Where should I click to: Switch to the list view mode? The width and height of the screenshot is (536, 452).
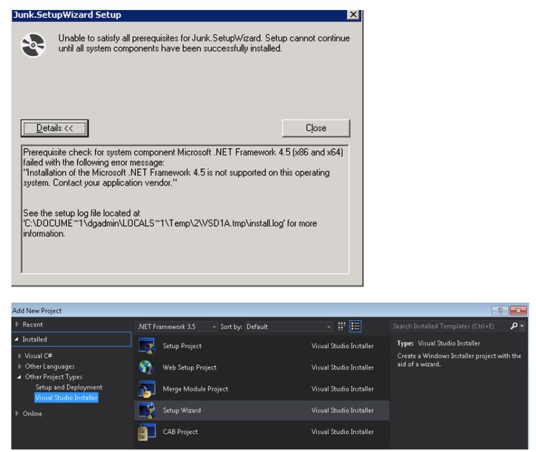[x=357, y=326]
